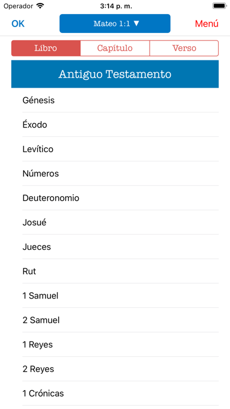Switch to the Capítulo segment
The height and width of the screenshot is (409, 230).
115,48
